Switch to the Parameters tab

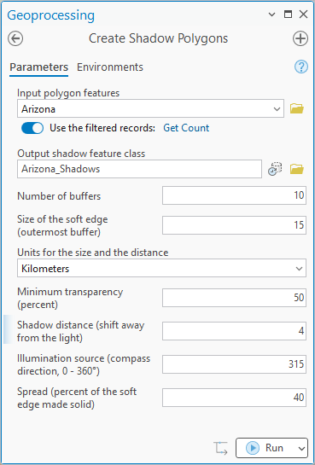[39, 67]
